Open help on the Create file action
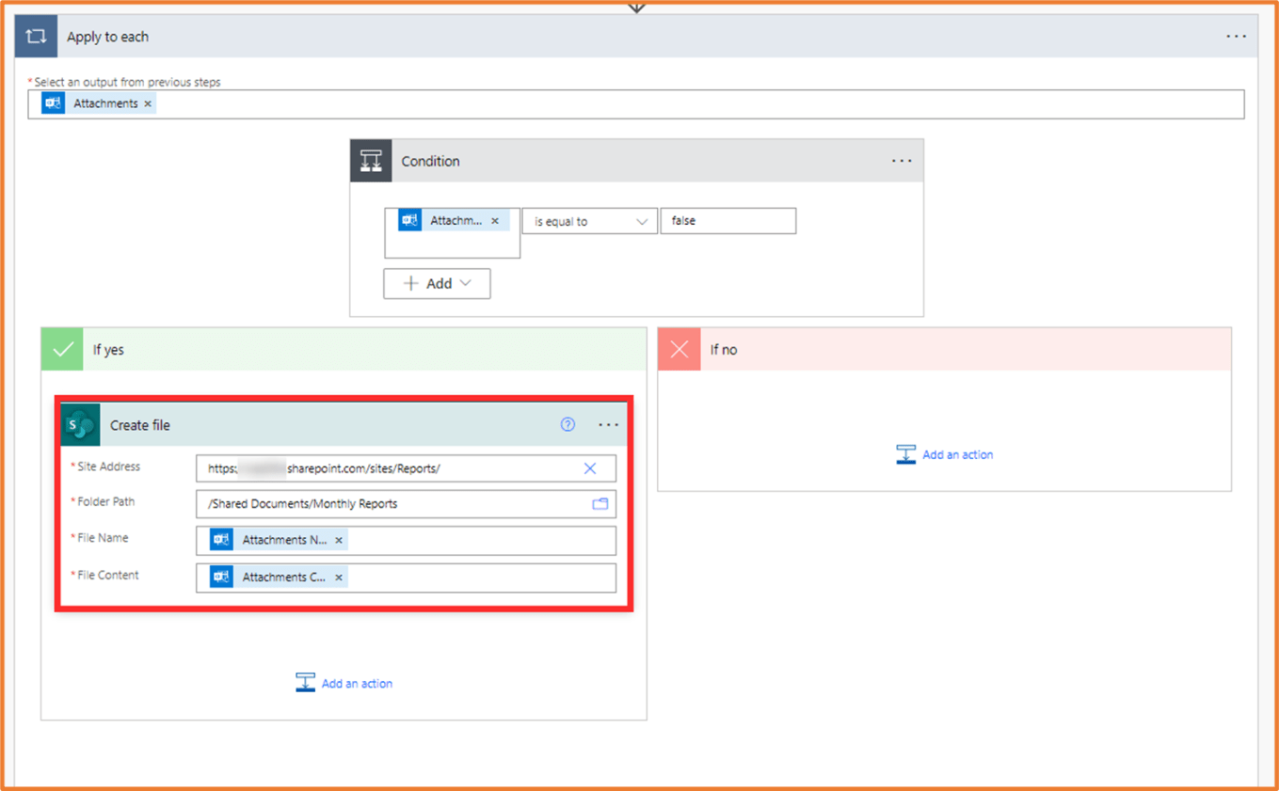 coord(568,424)
